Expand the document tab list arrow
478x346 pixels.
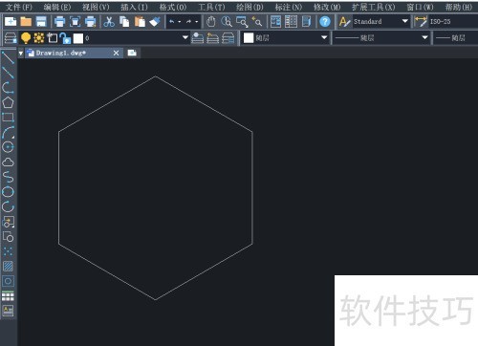(21, 54)
